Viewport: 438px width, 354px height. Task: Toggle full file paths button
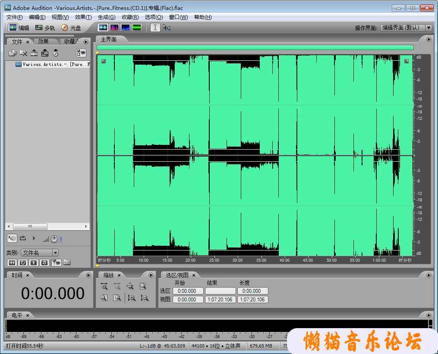(67, 263)
